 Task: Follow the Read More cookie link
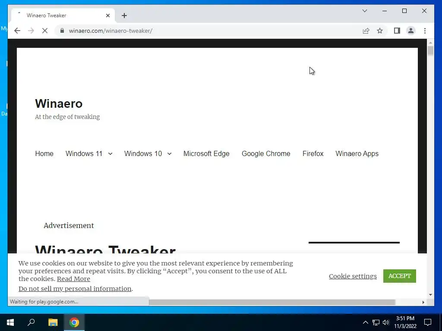coord(73,279)
